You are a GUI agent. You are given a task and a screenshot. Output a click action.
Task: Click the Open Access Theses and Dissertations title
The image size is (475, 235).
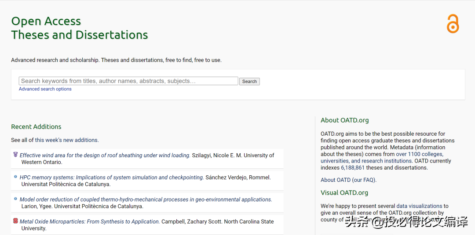click(79, 28)
